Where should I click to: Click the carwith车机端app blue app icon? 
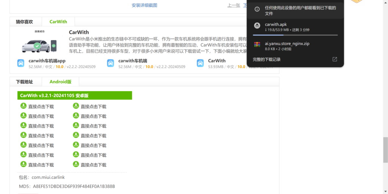pos(21,63)
